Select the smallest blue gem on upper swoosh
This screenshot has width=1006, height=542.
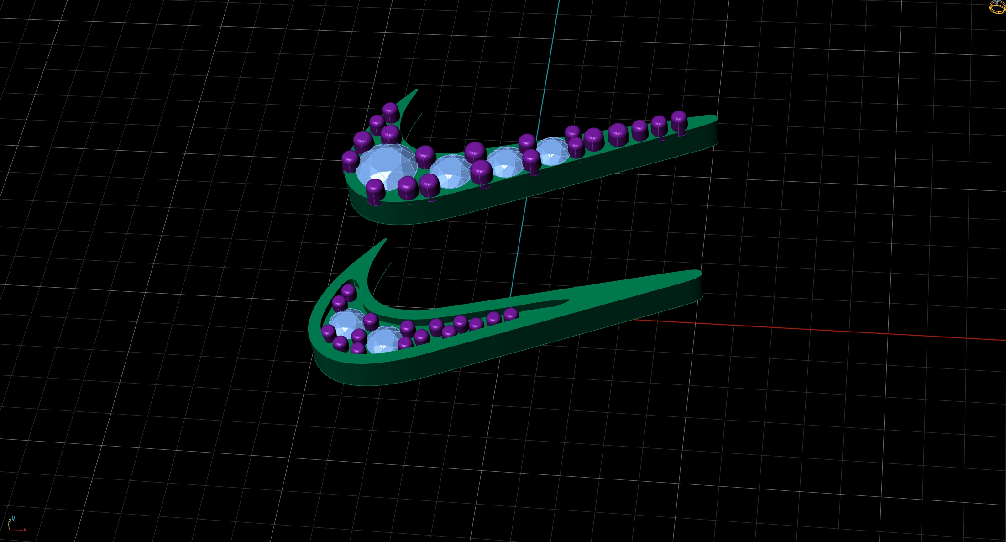pos(552,151)
